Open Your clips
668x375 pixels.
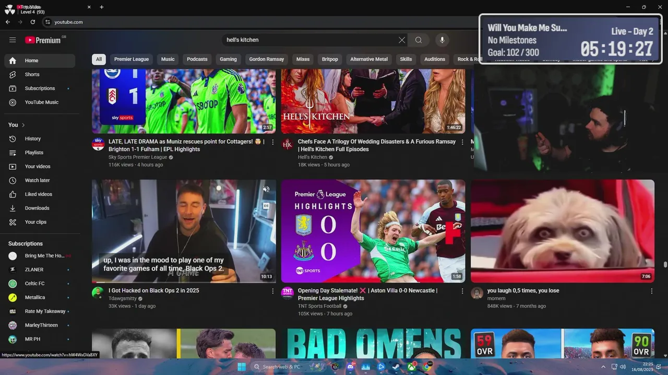[40, 222]
